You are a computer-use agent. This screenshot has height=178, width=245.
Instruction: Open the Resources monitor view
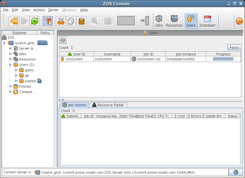174,21
